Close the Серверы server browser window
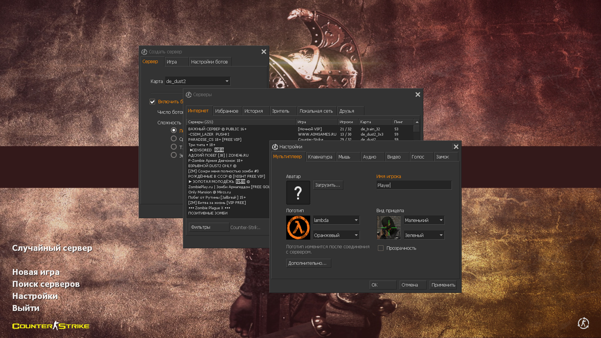Viewport: 601px width, 338px height. [x=418, y=95]
